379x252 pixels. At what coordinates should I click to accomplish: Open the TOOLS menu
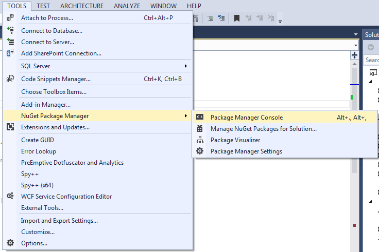[x=16, y=6]
